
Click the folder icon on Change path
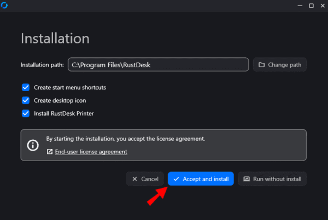coord(261,65)
